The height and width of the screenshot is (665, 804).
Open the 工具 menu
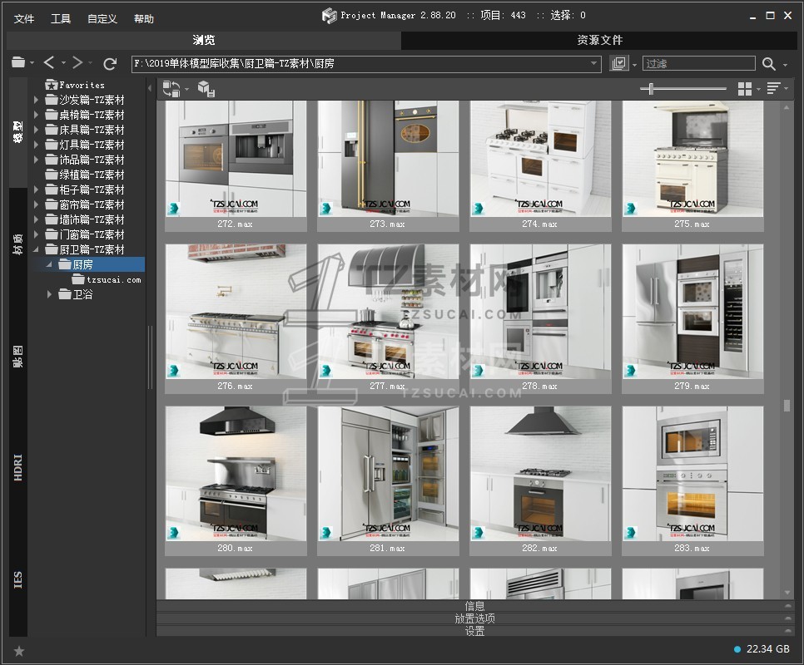pyautogui.click(x=61, y=18)
